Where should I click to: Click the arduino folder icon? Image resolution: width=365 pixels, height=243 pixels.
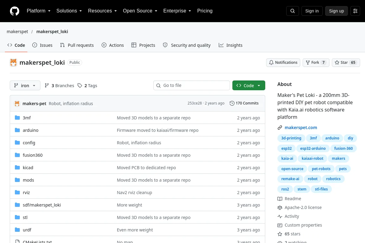[x=17, y=130]
